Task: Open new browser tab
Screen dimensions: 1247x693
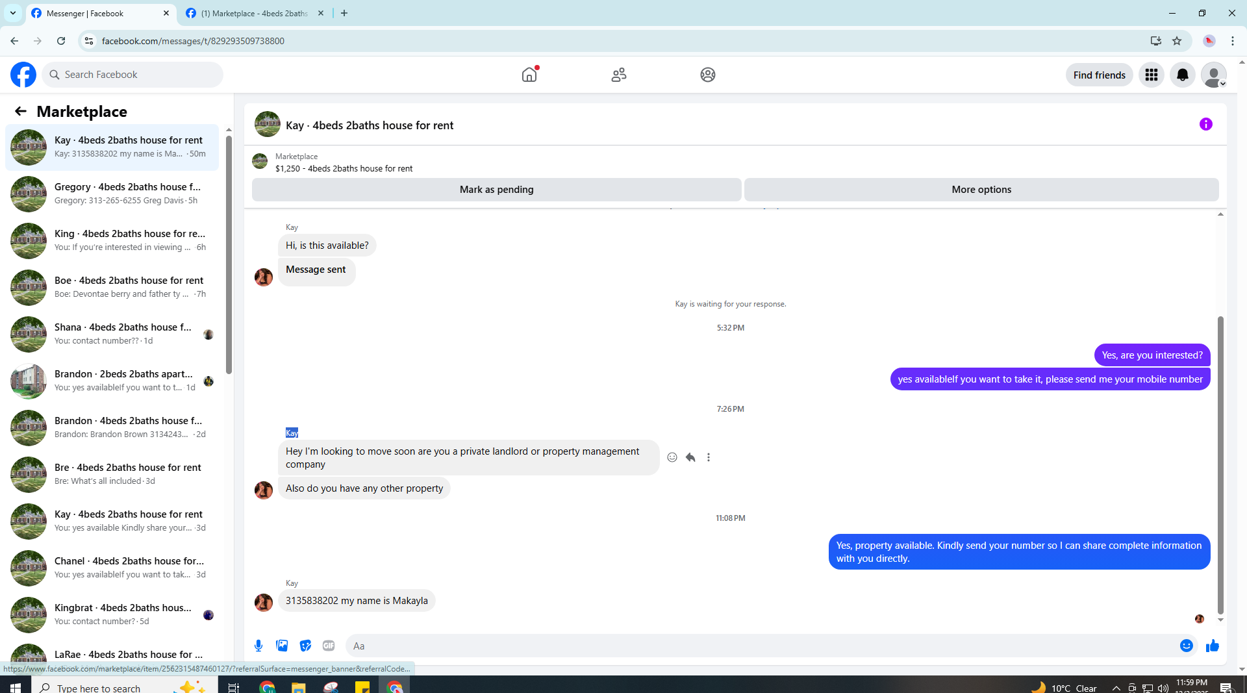Action: tap(344, 13)
